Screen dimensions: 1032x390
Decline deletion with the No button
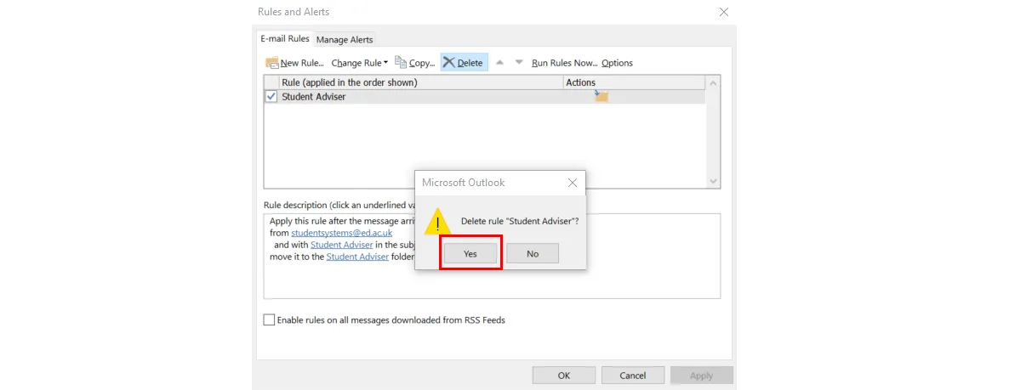click(533, 253)
